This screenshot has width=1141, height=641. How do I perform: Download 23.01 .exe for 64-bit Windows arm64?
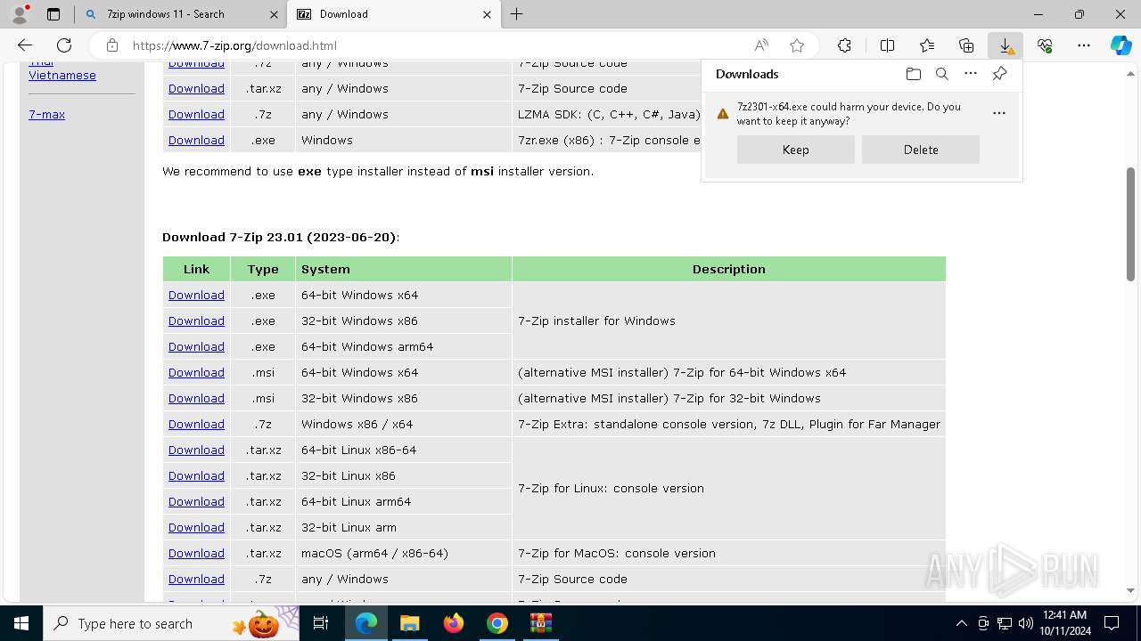click(196, 346)
